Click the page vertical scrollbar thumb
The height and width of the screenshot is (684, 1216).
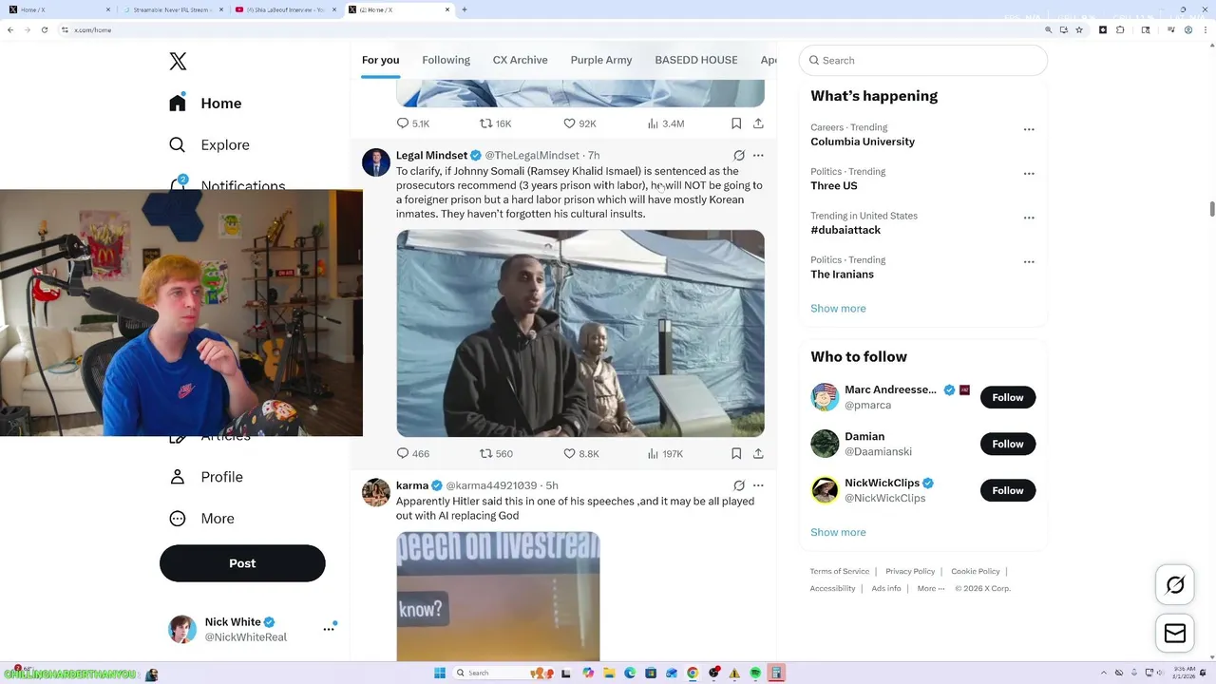click(x=1211, y=210)
